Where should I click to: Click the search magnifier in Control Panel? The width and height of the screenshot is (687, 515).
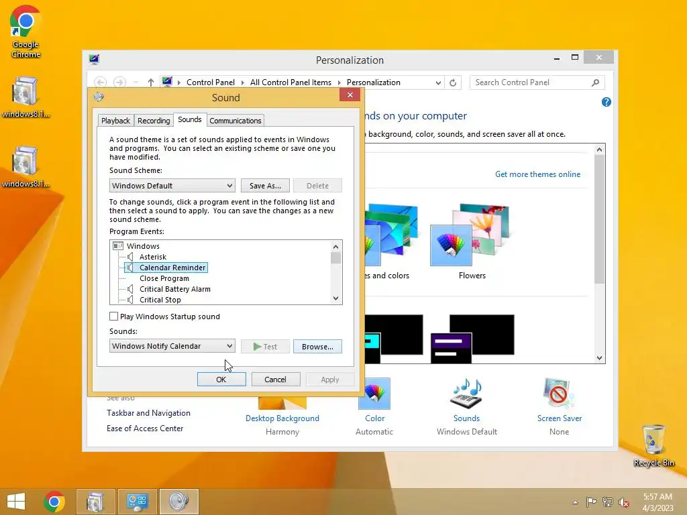click(x=595, y=82)
